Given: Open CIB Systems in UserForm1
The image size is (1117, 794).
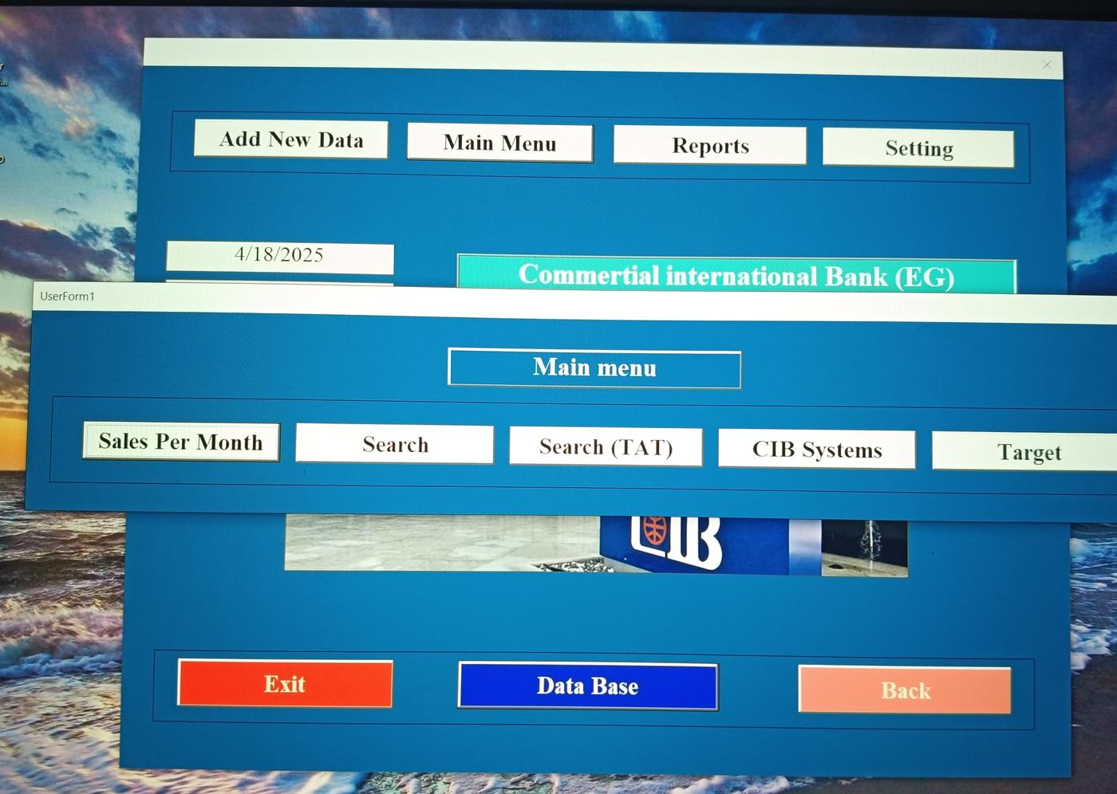Looking at the screenshot, I should 817,450.
